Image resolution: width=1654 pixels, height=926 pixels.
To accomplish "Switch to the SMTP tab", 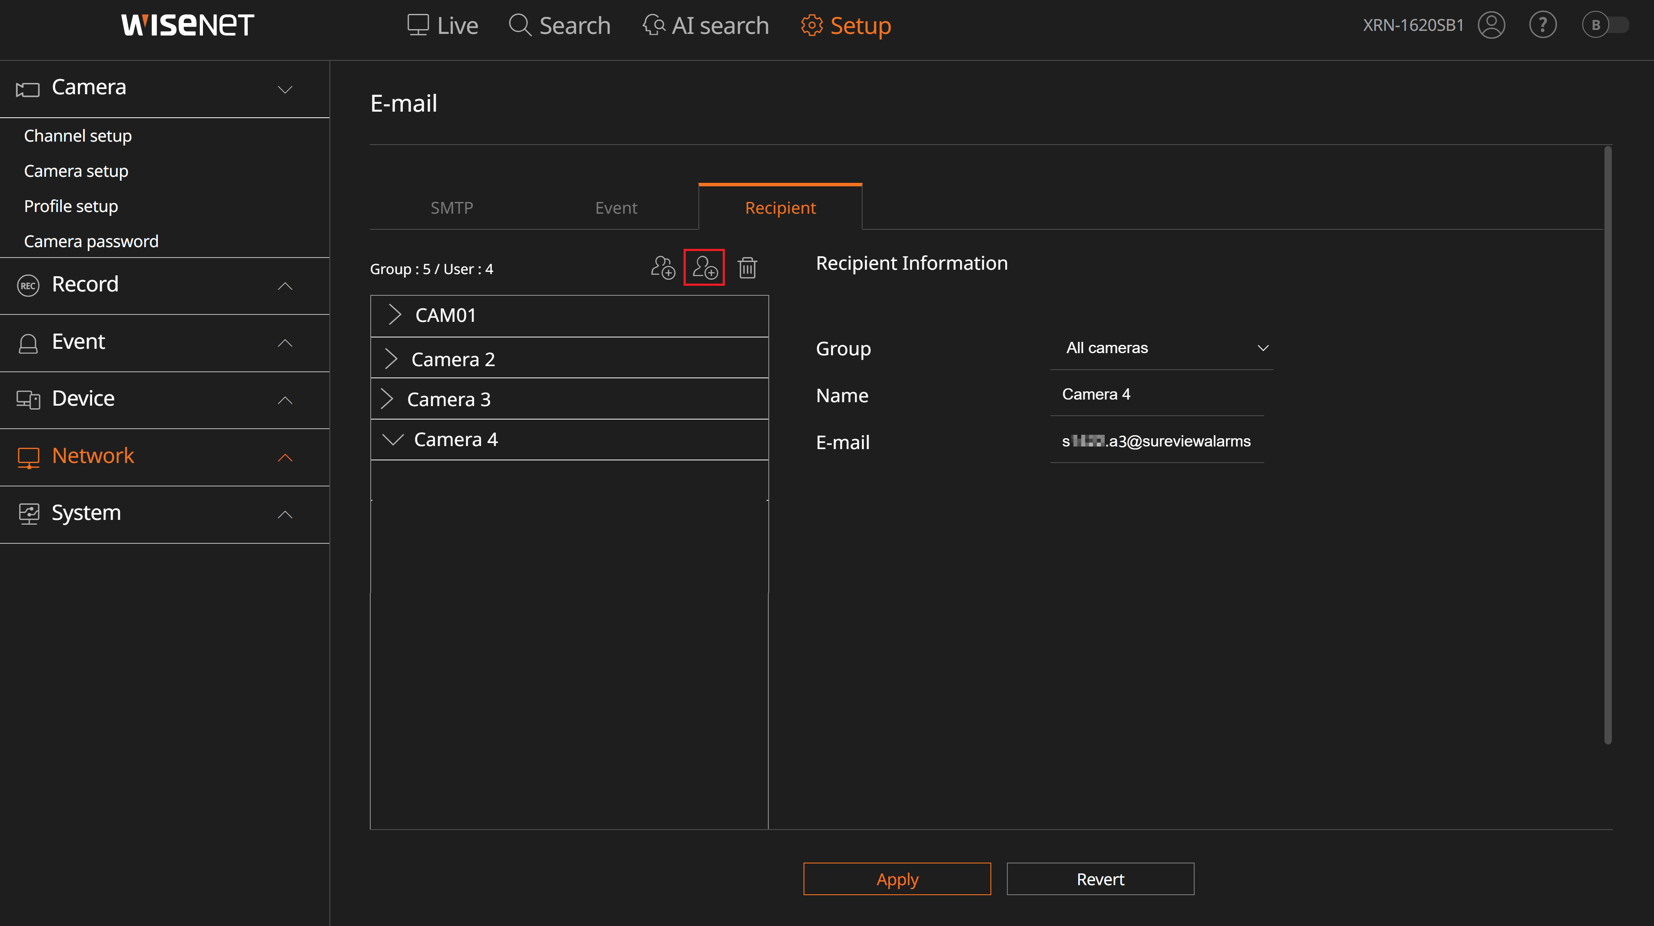I will (452, 207).
